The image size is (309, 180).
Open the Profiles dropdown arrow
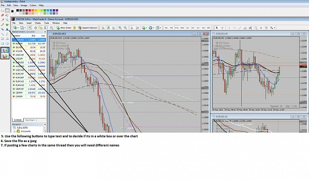tap(25, 28)
